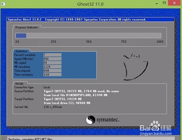Click the current file '236 c_950.nls'

pos(53,107)
